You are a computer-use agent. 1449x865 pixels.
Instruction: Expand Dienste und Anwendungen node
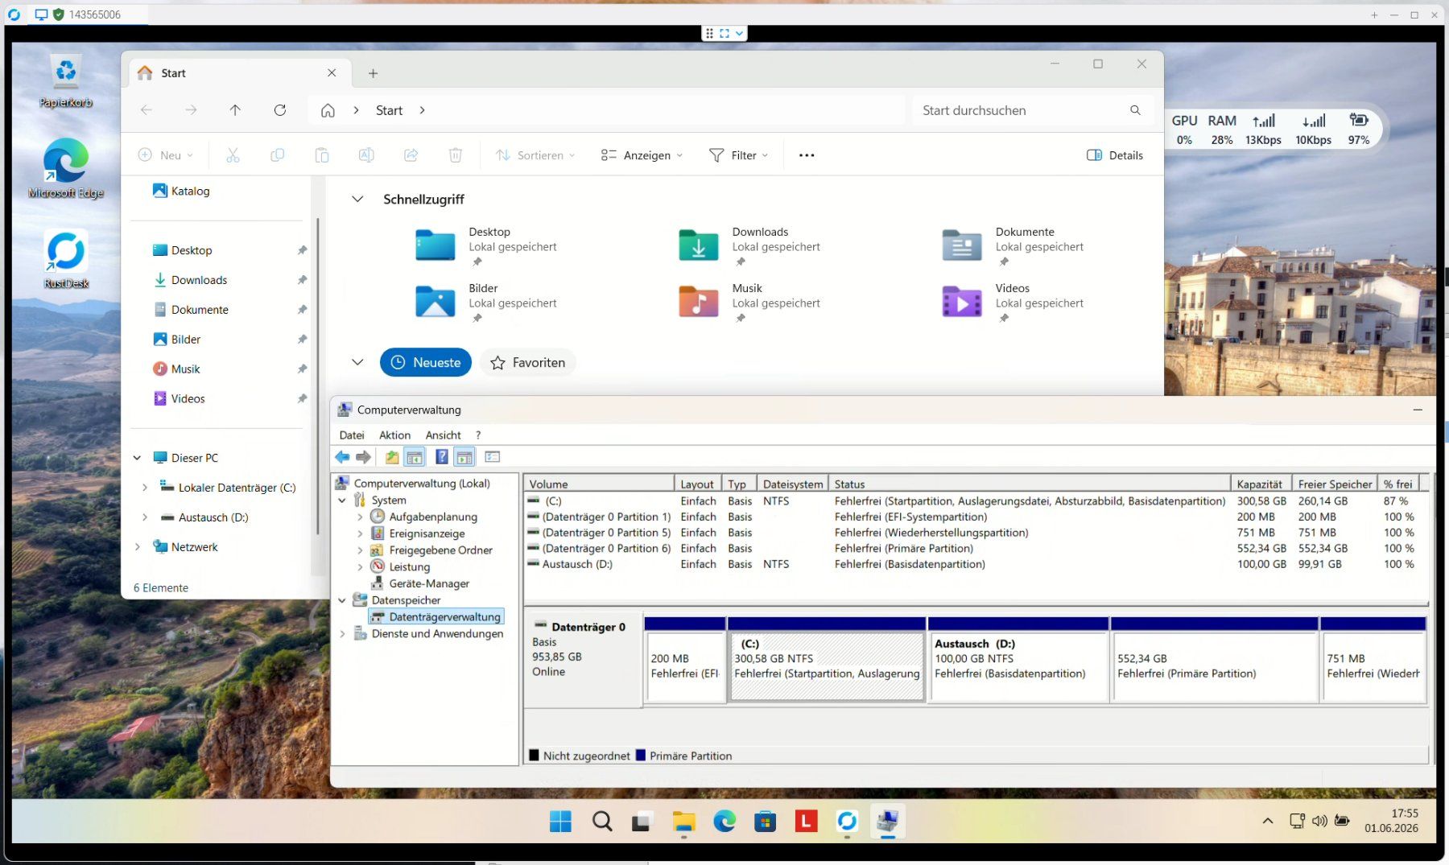click(x=342, y=634)
